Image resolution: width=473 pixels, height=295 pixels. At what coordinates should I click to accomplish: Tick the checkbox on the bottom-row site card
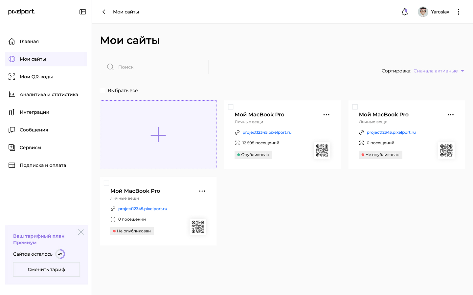pos(106,183)
